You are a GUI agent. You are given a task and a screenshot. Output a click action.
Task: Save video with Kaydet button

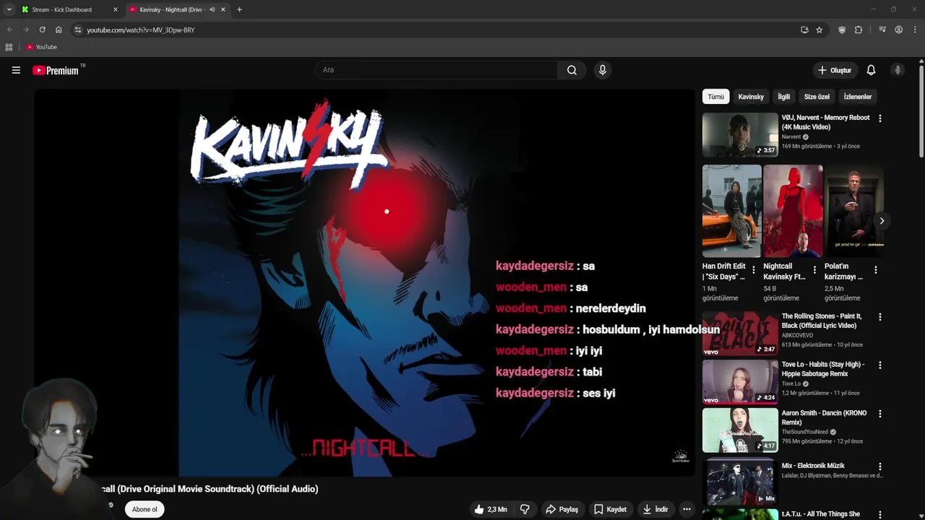pyautogui.click(x=610, y=509)
